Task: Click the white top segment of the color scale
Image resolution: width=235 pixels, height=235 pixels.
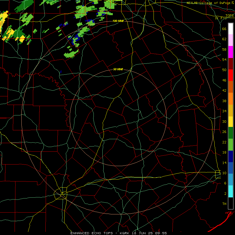Action: click(231, 29)
